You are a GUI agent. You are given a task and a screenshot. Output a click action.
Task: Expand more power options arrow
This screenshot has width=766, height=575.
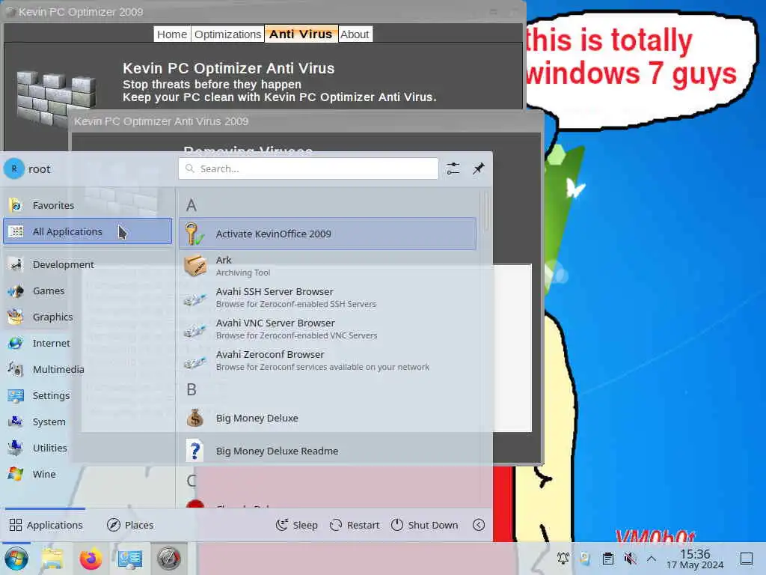click(x=478, y=525)
